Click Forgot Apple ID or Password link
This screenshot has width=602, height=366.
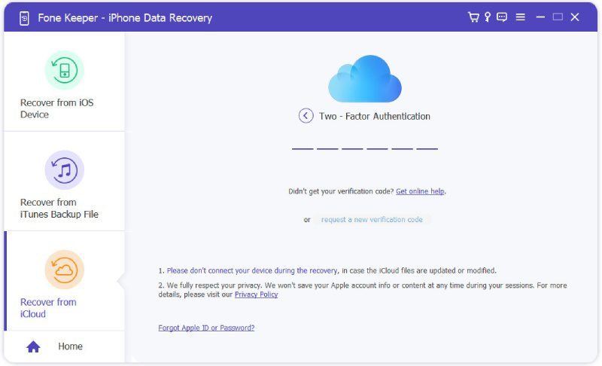point(206,328)
